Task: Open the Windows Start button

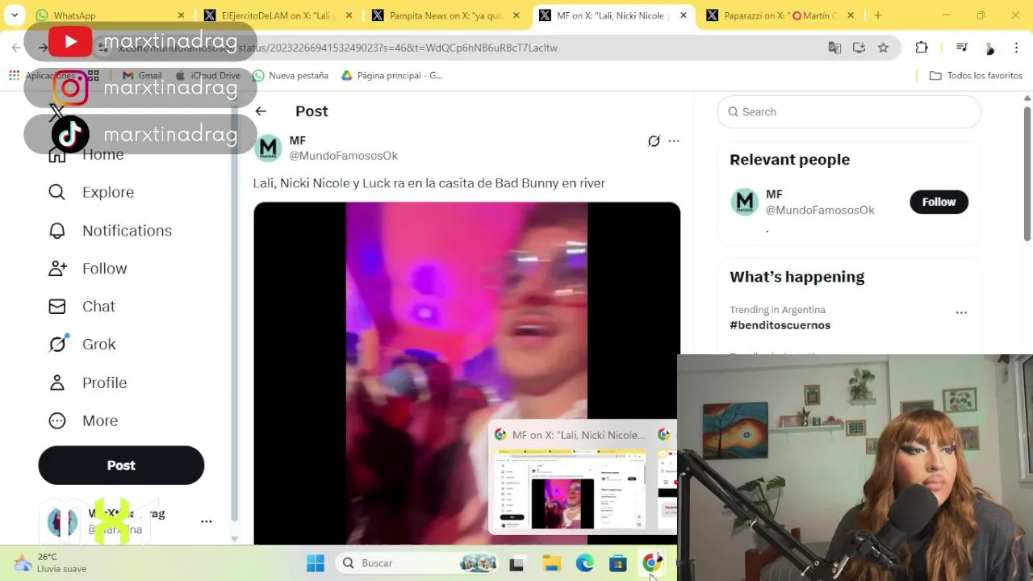Action: click(x=316, y=563)
